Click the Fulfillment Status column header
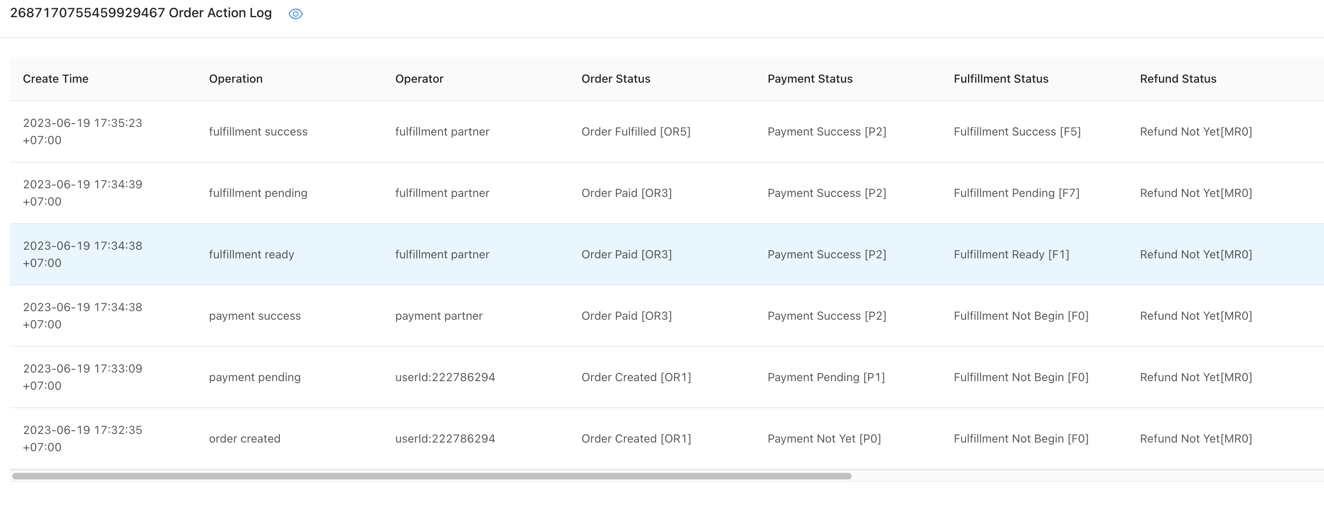This screenshot has width=1324, height=506. tap(1001, 79)
